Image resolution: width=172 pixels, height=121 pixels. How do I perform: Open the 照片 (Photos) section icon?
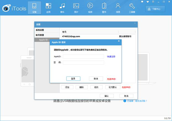tap(76, 6)
